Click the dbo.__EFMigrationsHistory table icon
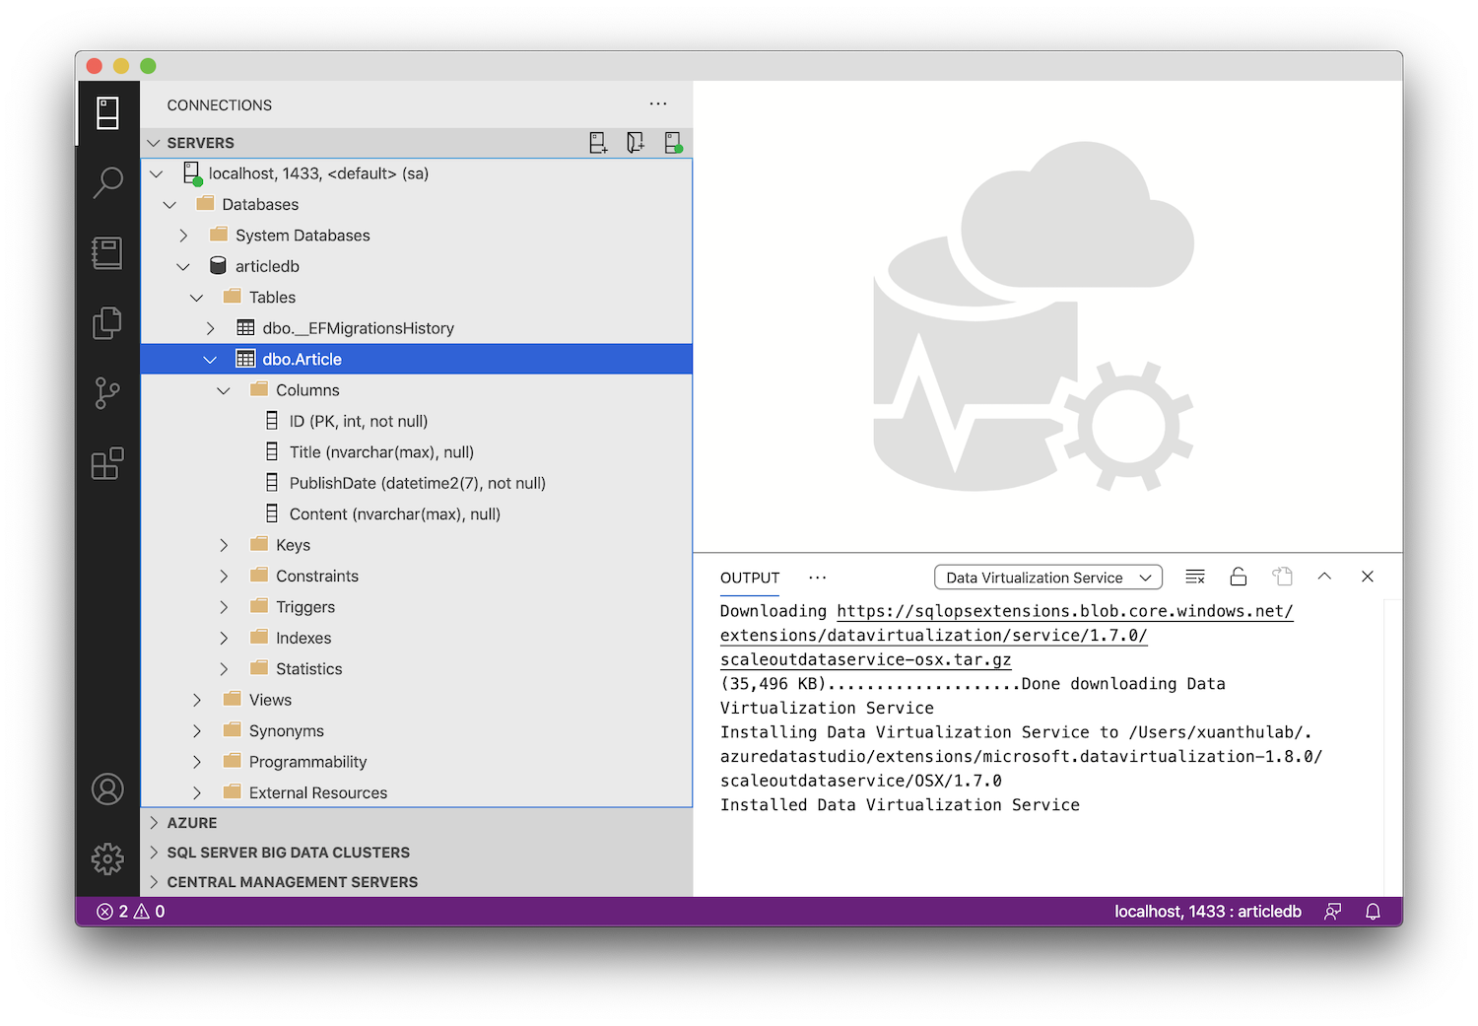Viewport: 1478px width, 1026px height. click(245, 328)
